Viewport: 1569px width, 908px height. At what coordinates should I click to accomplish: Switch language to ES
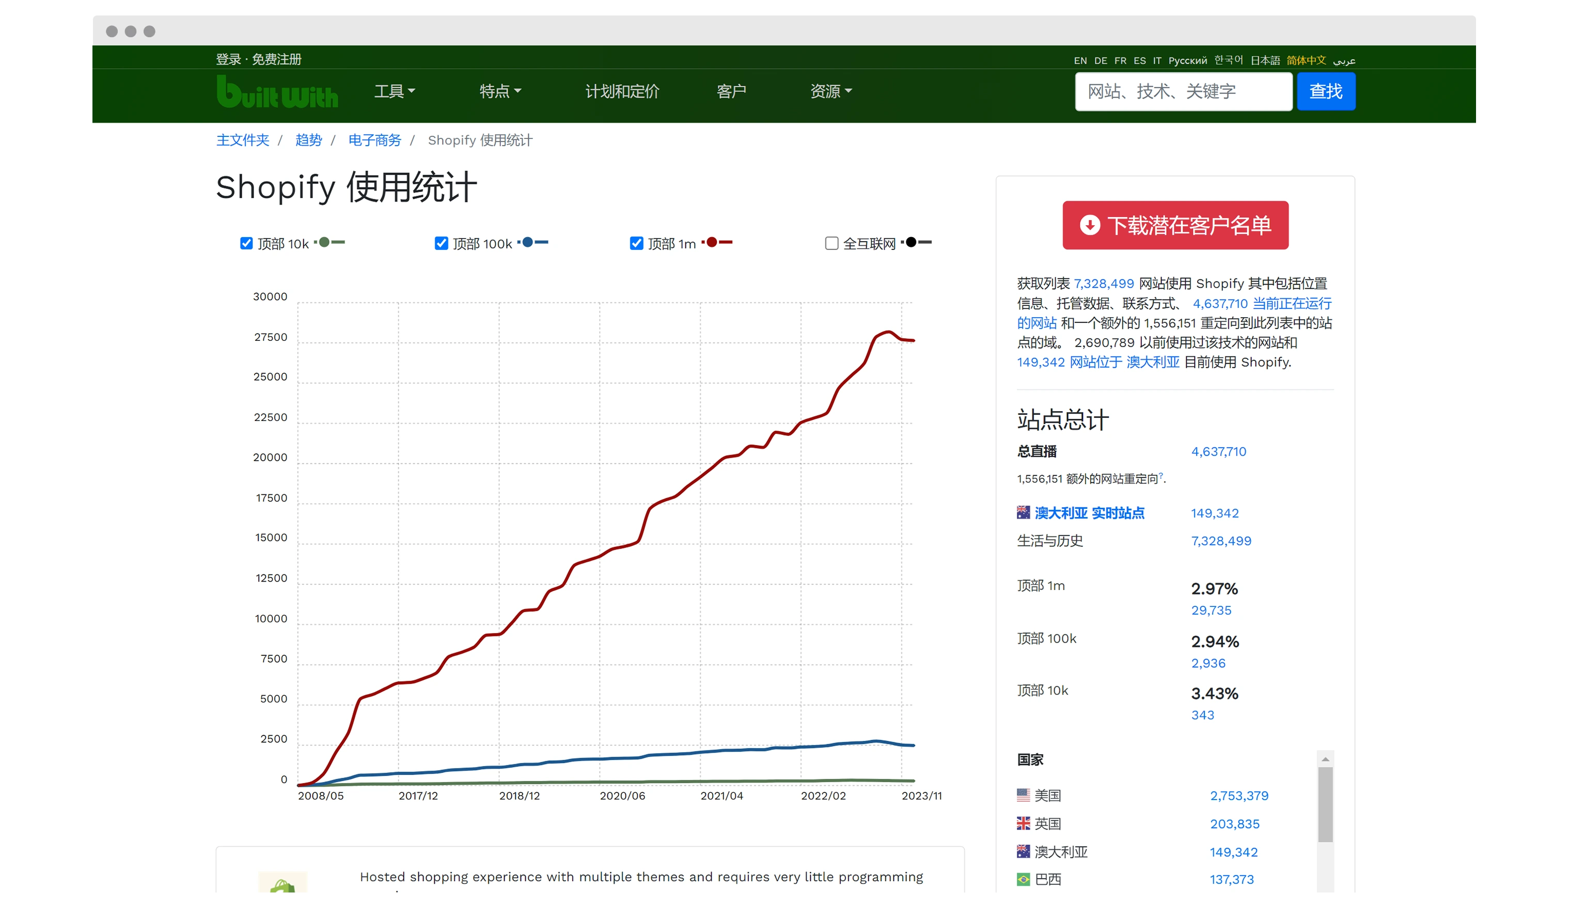pyautogui.click(x=1139, y=60)
